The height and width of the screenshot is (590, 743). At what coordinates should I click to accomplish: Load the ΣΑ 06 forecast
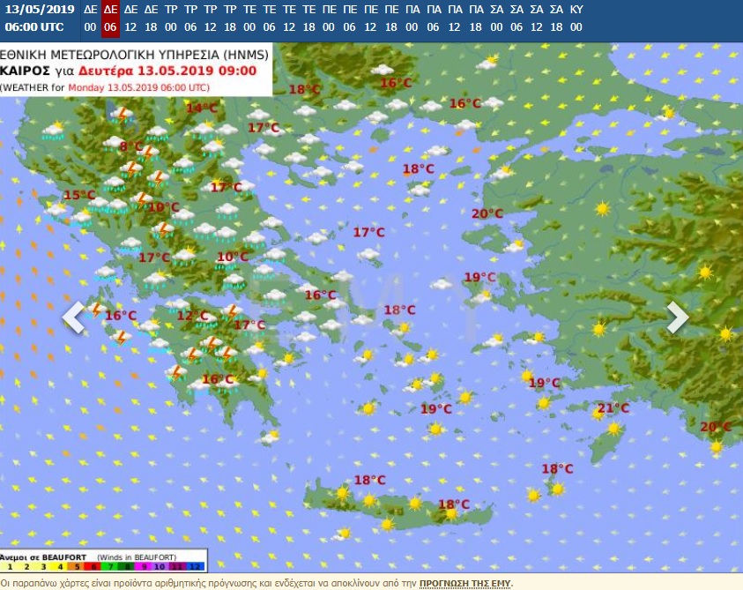pyautogui.click(x=516, y=19)
